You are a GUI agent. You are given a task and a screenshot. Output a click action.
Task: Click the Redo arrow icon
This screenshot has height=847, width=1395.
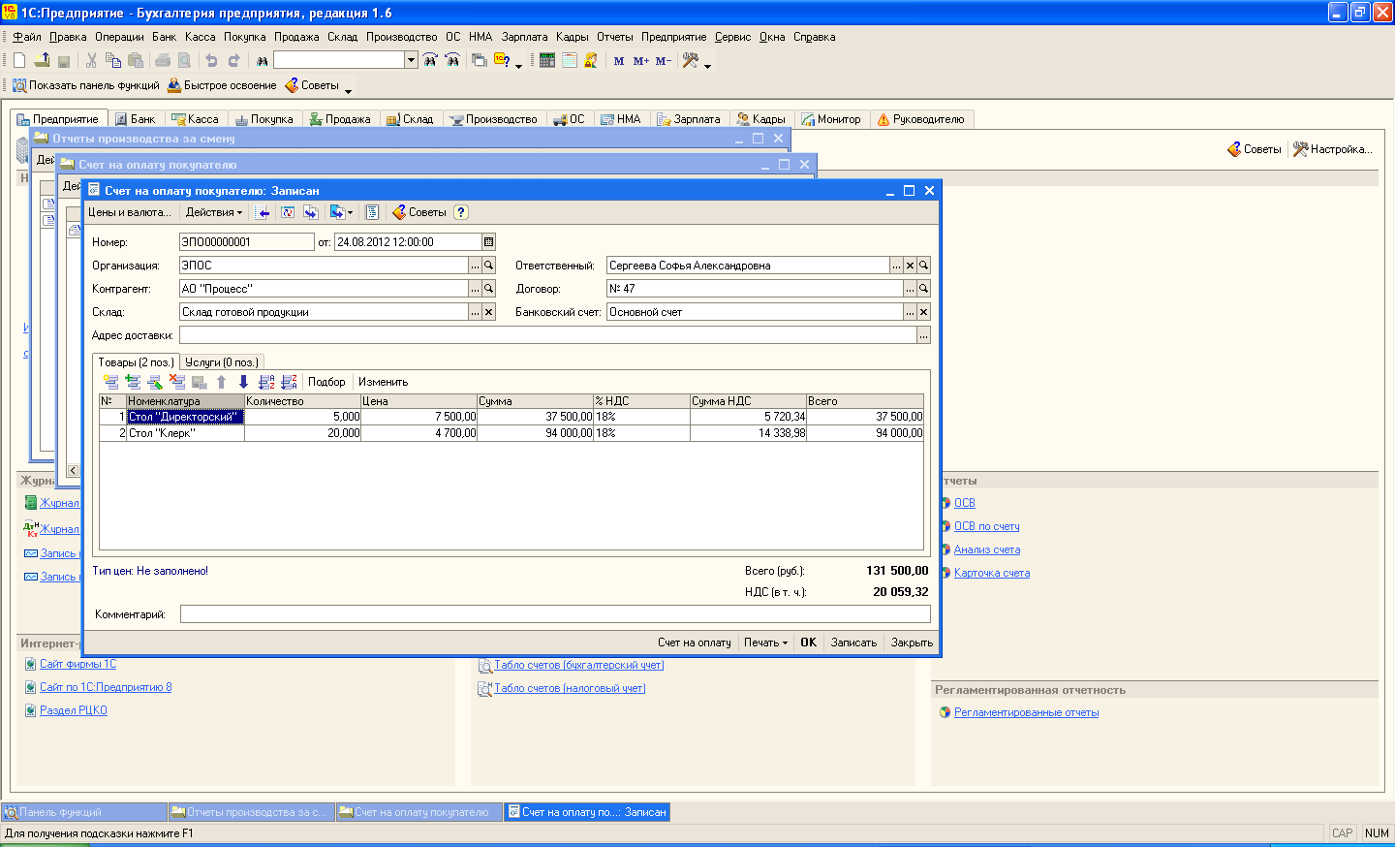[x=233, y=60]
